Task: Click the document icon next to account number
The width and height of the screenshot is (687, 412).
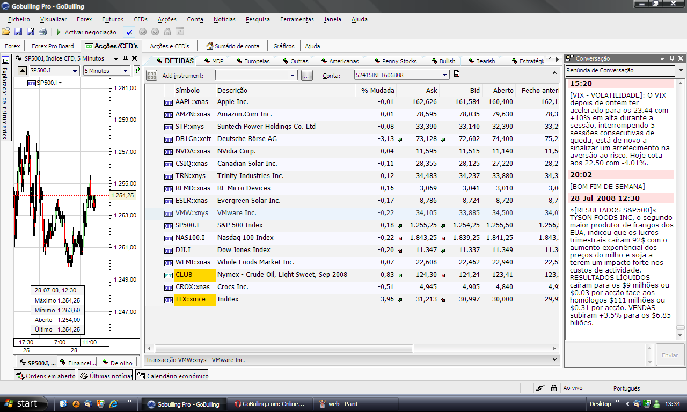Action: tap(457, 74)
